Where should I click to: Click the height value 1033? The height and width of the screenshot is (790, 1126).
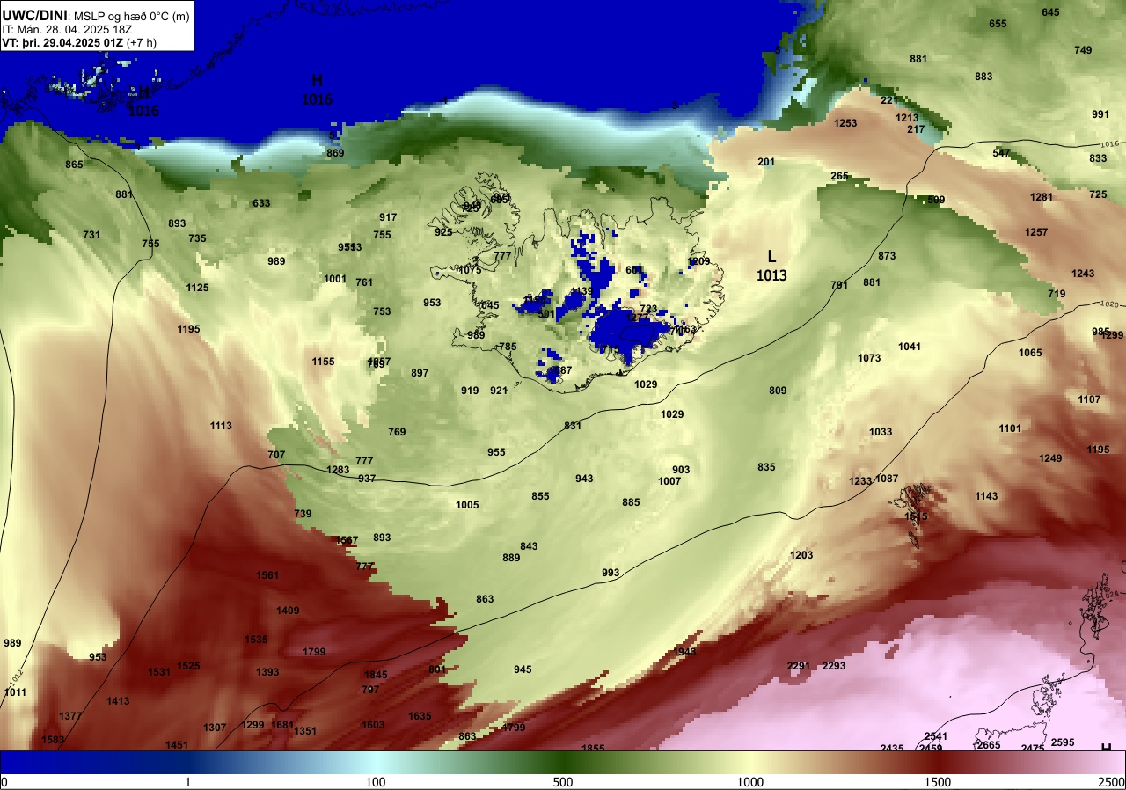tap(881, 432)
